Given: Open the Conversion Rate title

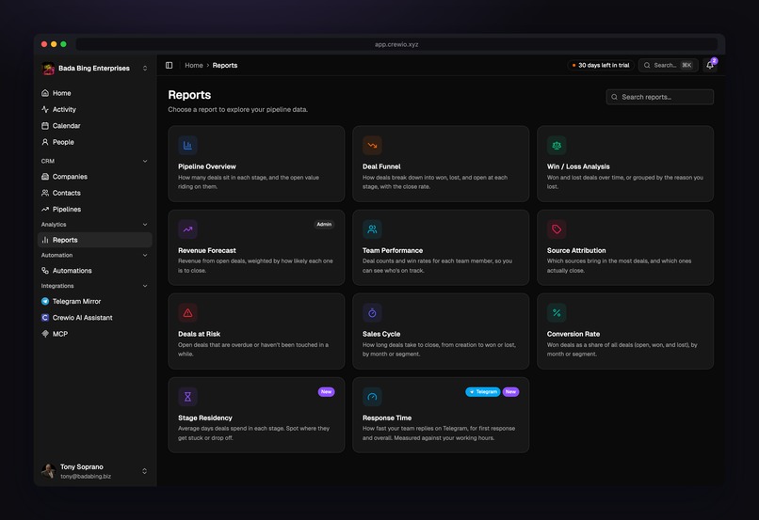Looking at the screenshot, I should tap(573, 334).
